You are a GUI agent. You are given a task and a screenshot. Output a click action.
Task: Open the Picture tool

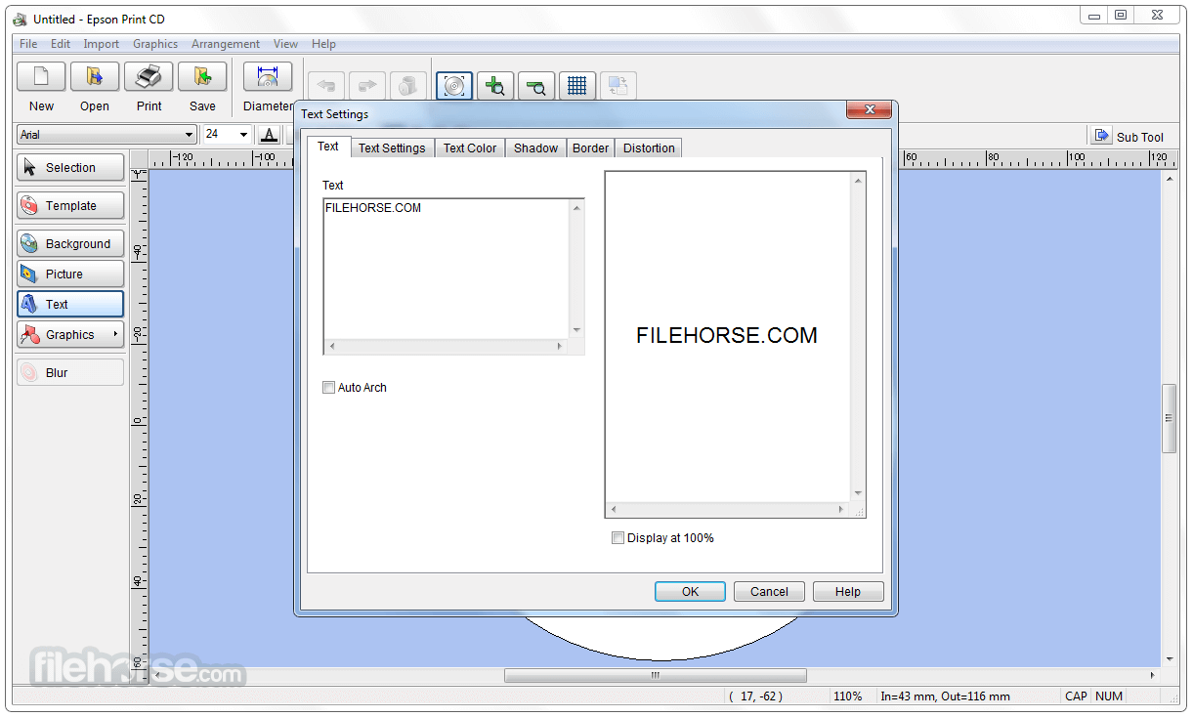[70, 274]
